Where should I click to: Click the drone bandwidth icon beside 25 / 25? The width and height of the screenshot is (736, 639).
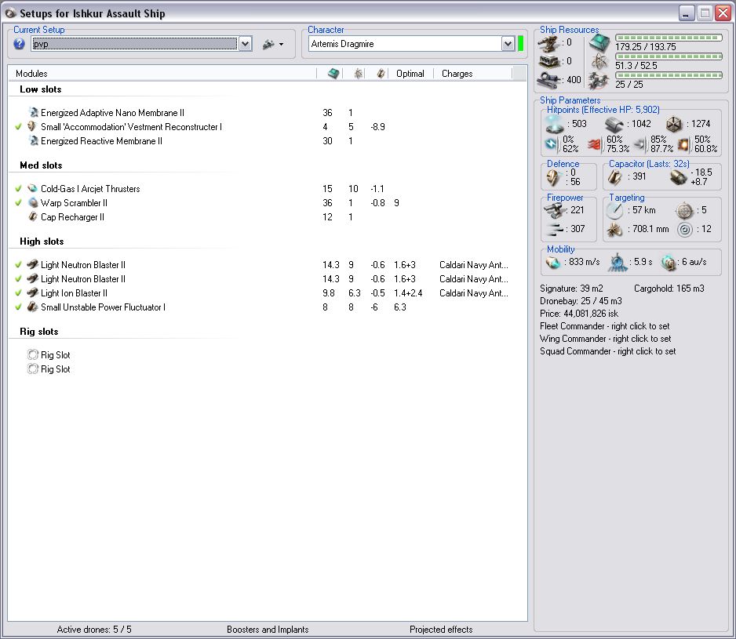[599, 81]
